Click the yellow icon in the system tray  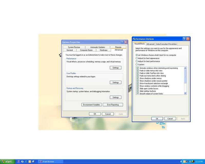click(x=184, y=162)
